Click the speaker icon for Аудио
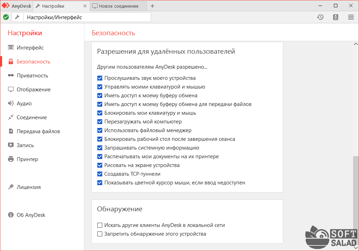The height and width of the screenshot is (251, 359). [x=11, y=104]
